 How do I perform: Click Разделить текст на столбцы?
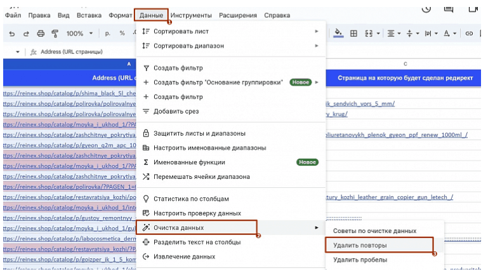(x=197, y=242)
